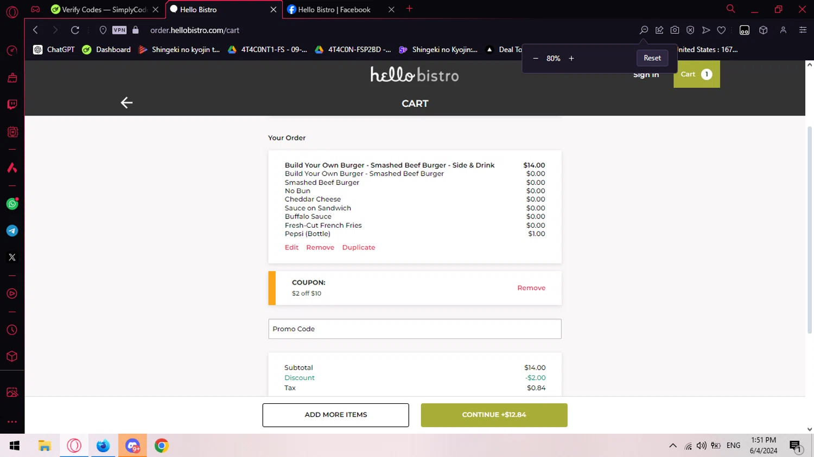The width and height of the screenshot is (814, 457).
Task: Close the Hello Bistro tab
Action: [x=273, y=10]
